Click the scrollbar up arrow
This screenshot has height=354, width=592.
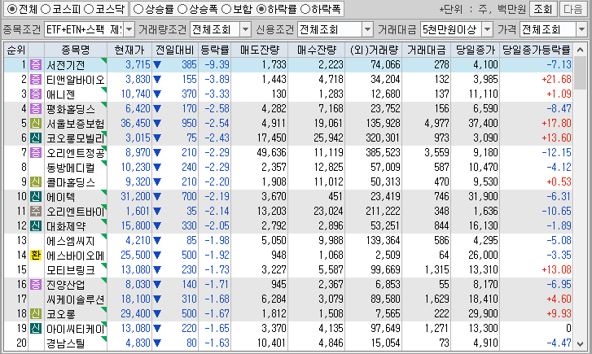580,50
